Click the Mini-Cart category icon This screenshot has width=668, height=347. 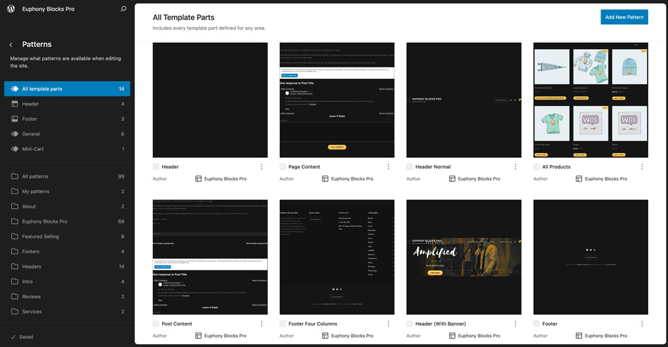click(15, 149)
